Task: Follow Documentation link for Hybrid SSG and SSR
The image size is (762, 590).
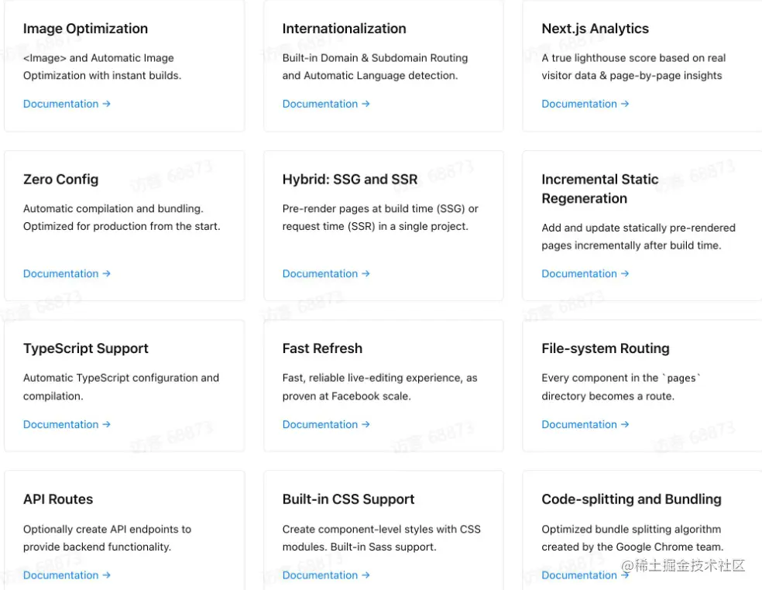Action: click(x=325, y=273)
